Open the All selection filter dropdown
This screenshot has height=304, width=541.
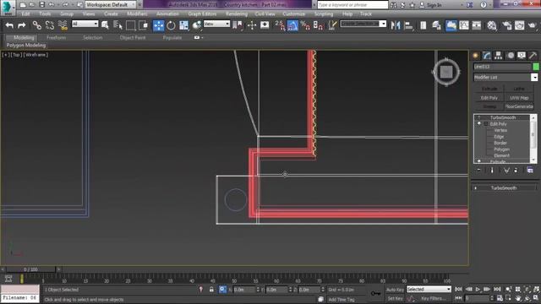[x=85, y=24]
